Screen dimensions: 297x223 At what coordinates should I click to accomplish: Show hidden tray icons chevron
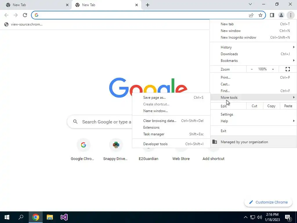pos(245,217)
